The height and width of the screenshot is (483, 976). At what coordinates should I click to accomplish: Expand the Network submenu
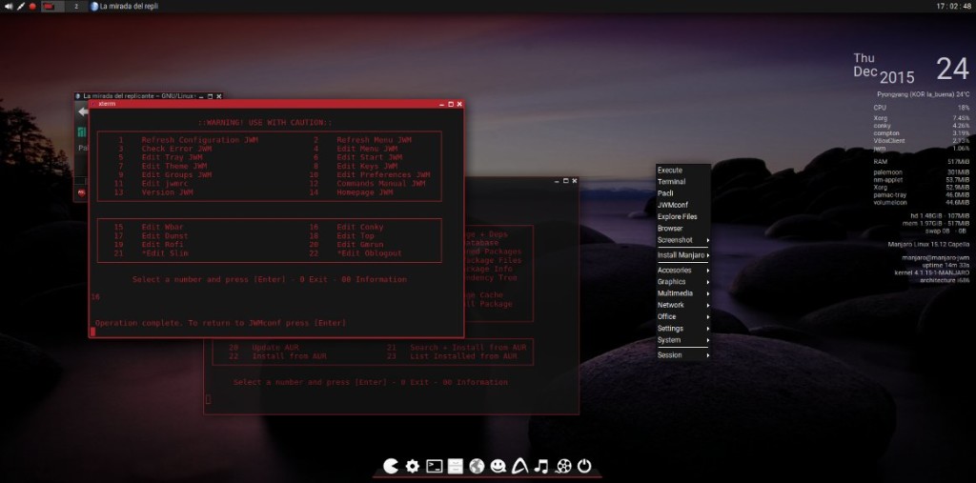click(682, 305)
